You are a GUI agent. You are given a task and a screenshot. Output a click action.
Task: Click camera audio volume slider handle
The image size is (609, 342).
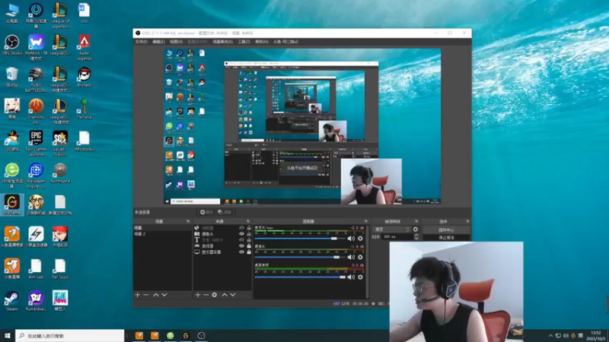point(336,257)
